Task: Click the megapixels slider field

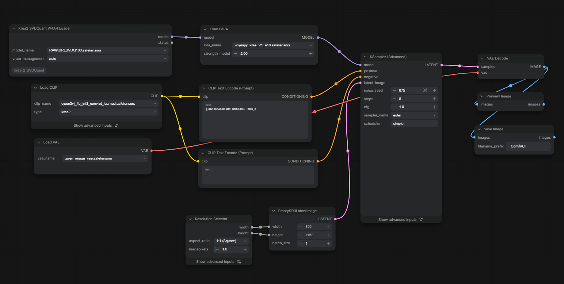Action: point(231,249)
